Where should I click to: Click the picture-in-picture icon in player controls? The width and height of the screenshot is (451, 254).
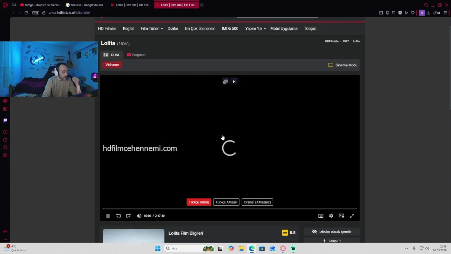click(341, 216)
